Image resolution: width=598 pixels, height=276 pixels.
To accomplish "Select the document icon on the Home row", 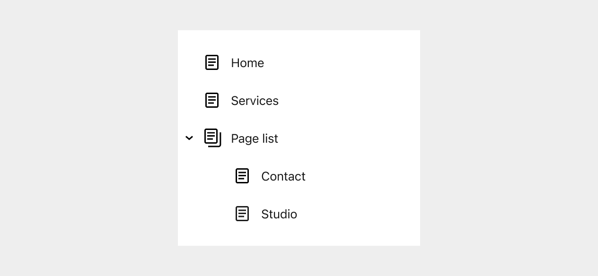I will [x=212, y=62].
